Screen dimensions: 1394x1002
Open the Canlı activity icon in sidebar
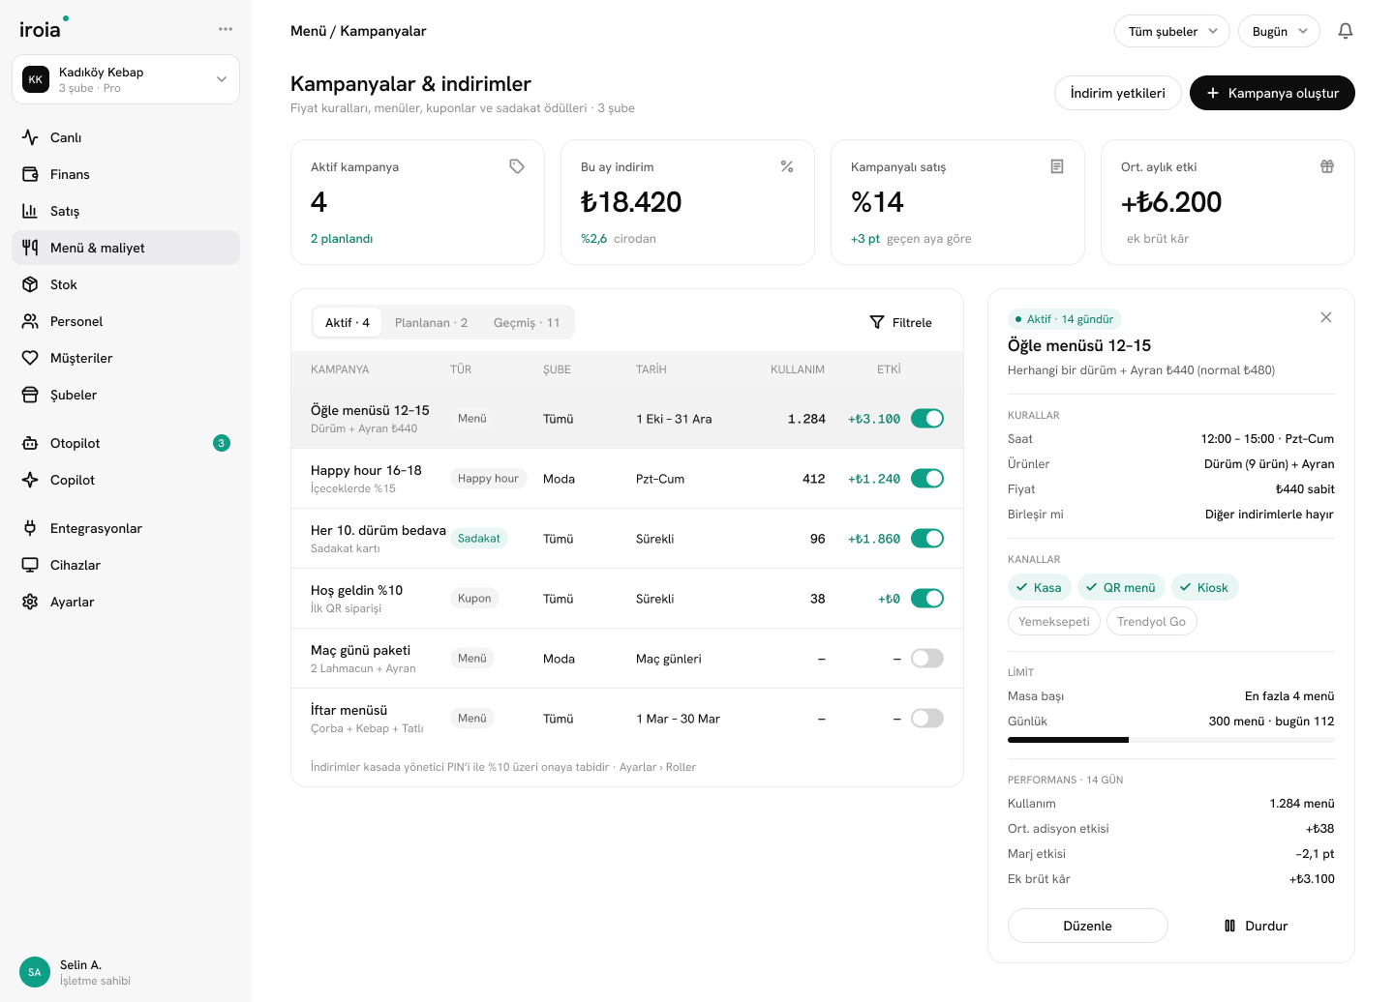point(30,137)
